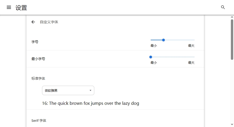Image resolution: width=234 pixels, height=127 pixels.
Task: Click the quick brown fox sample text
Action: click(x=90, y=103)
